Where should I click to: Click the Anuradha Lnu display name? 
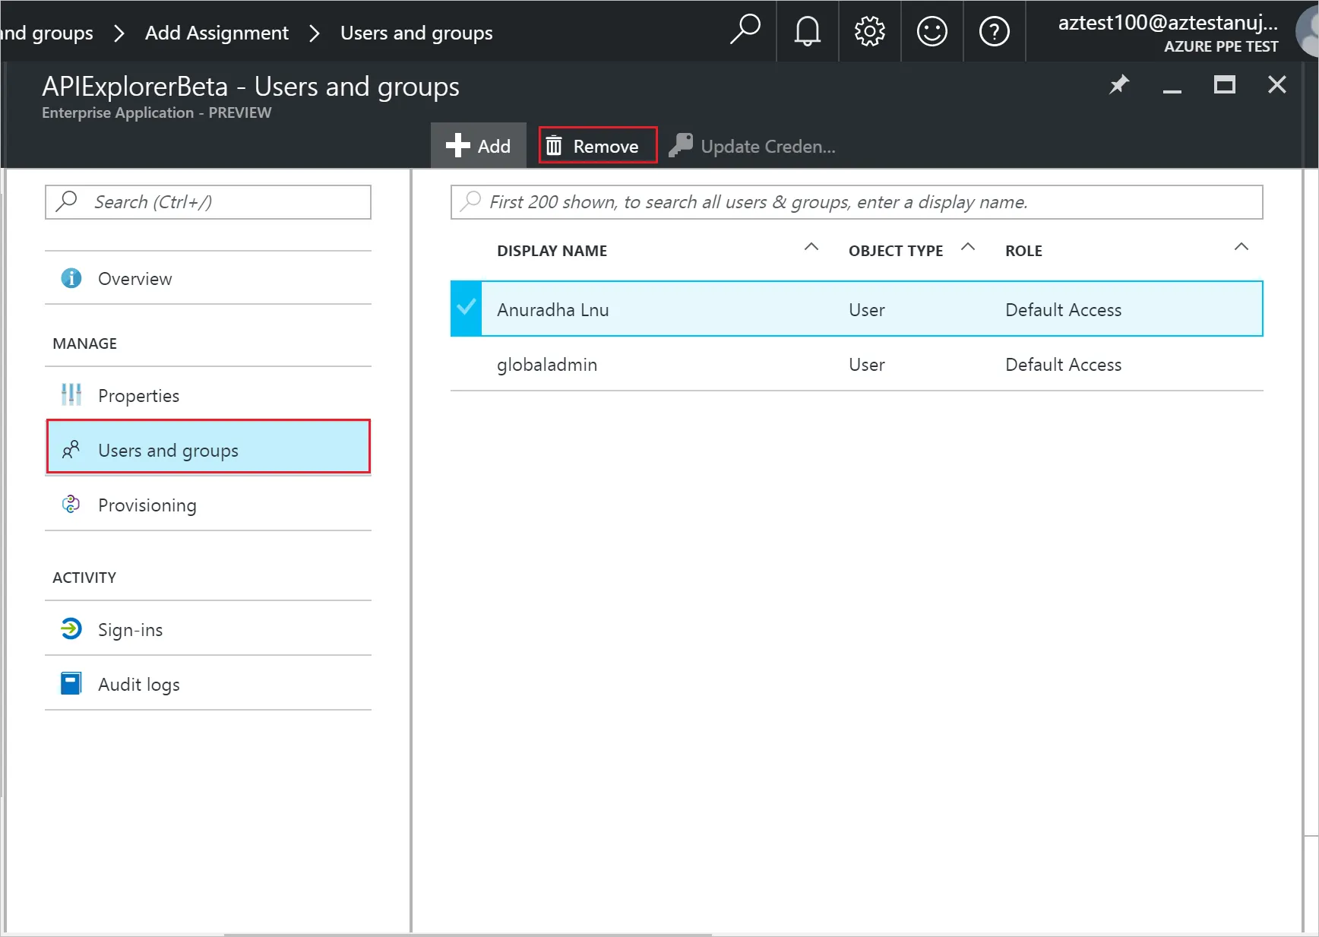[x=553, y=310]
